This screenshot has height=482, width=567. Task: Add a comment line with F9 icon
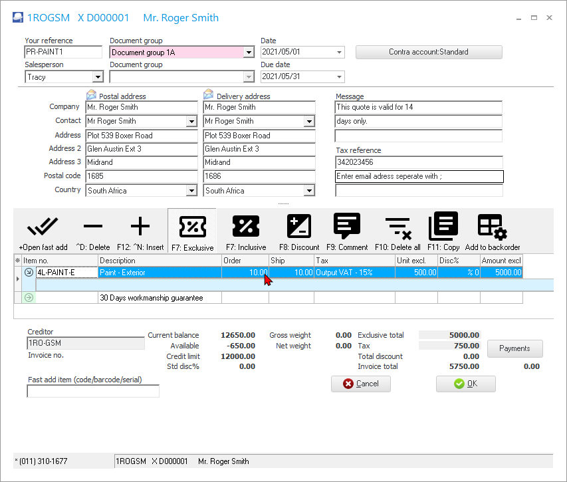346,227
